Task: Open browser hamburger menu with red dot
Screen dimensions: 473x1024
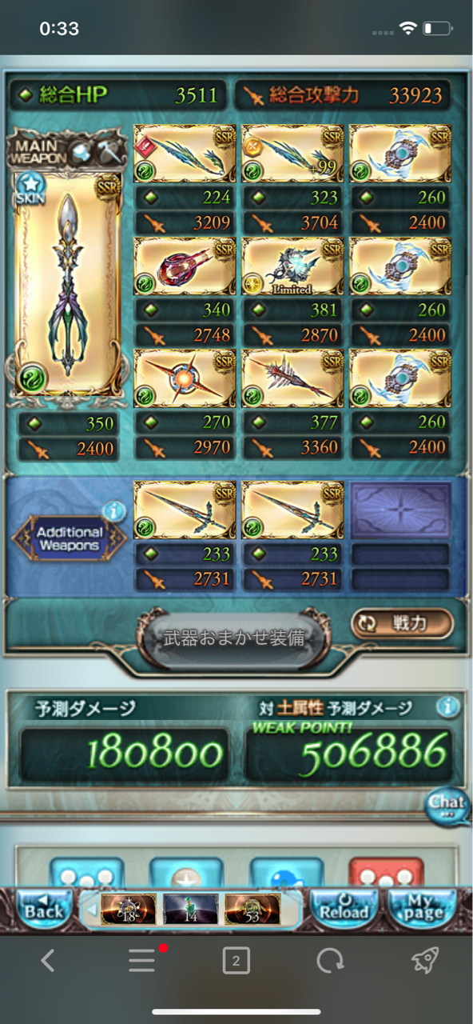Action: tap(144, 960)
